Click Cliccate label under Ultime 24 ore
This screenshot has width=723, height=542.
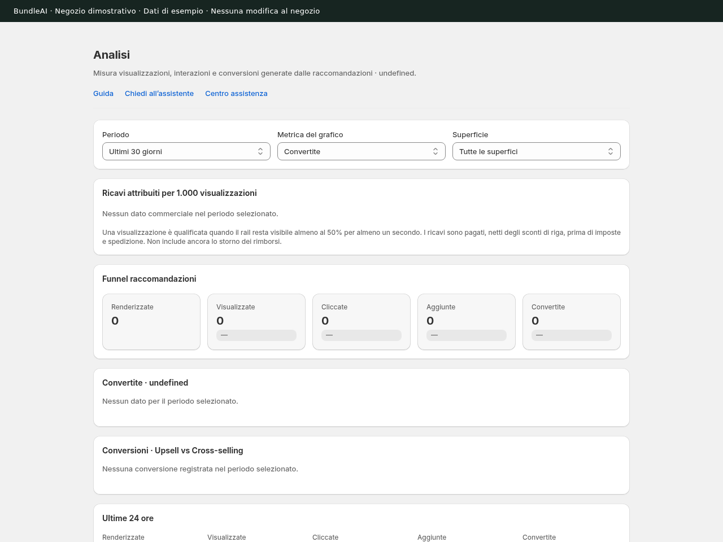coord(325,537)
